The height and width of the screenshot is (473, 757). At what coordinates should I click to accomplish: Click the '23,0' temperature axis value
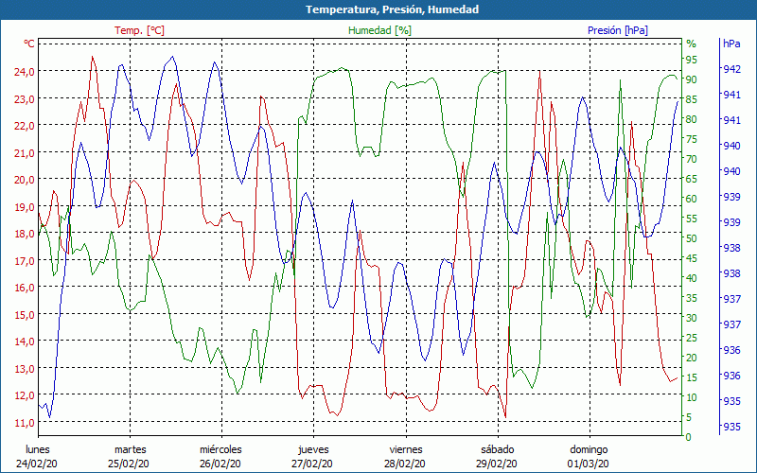click(25, 99)
